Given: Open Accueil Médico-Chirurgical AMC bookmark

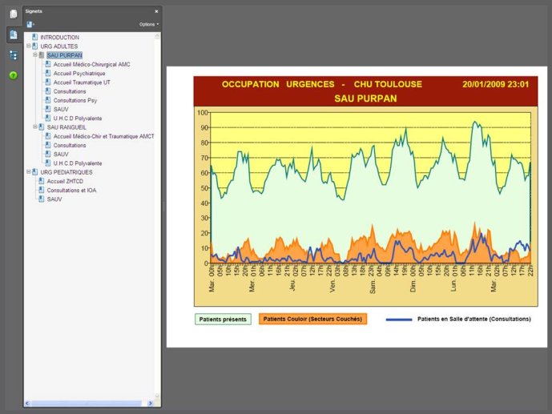Looking at the screenshot, I should point(91,64).
